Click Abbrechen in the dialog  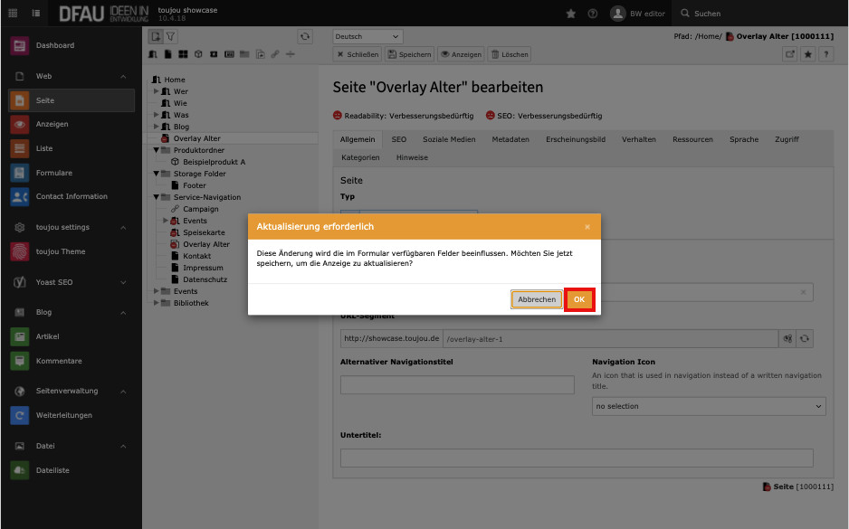536,299
